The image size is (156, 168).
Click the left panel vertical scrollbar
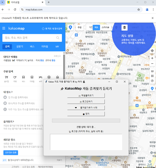pos(64,66)
